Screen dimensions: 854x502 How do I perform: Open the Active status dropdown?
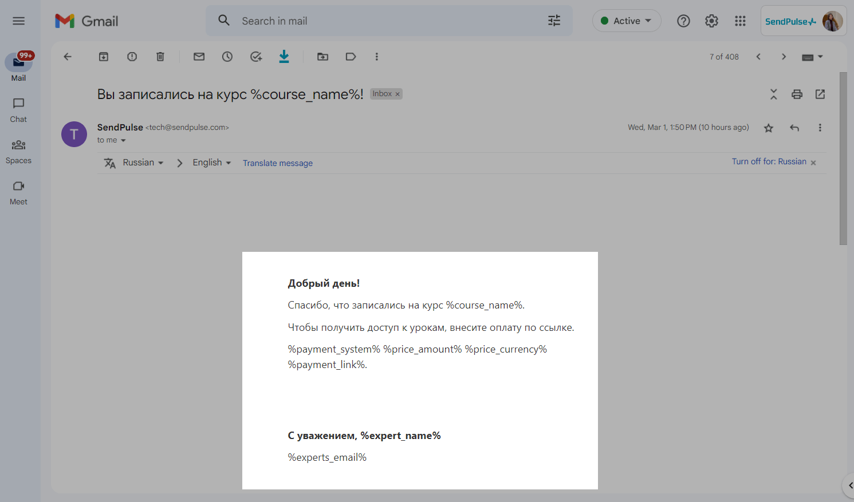627,21
